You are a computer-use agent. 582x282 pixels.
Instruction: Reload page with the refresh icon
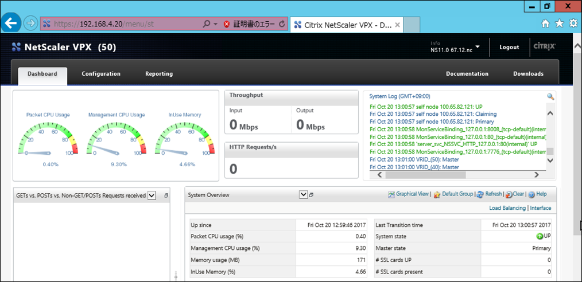coord(281,25)
